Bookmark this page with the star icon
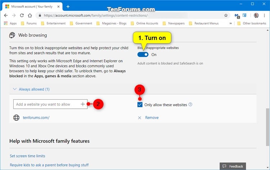270x170 pixels. 226,15
